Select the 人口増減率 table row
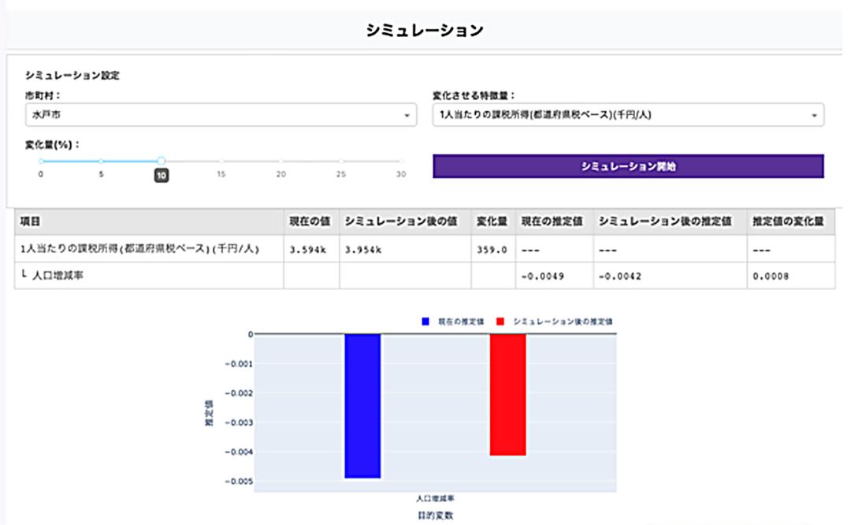This screenshot has width=851, height=525. point(148,276)
